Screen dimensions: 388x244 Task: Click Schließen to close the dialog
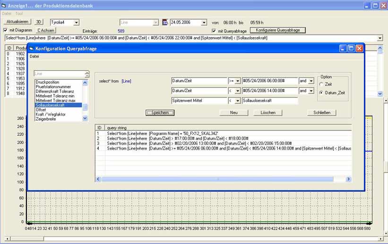pyautogui.click(x=322, y=113)
